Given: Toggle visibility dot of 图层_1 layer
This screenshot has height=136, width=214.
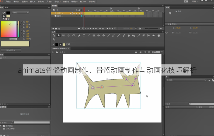Looking at the screenshot, I should pos(77,16).
